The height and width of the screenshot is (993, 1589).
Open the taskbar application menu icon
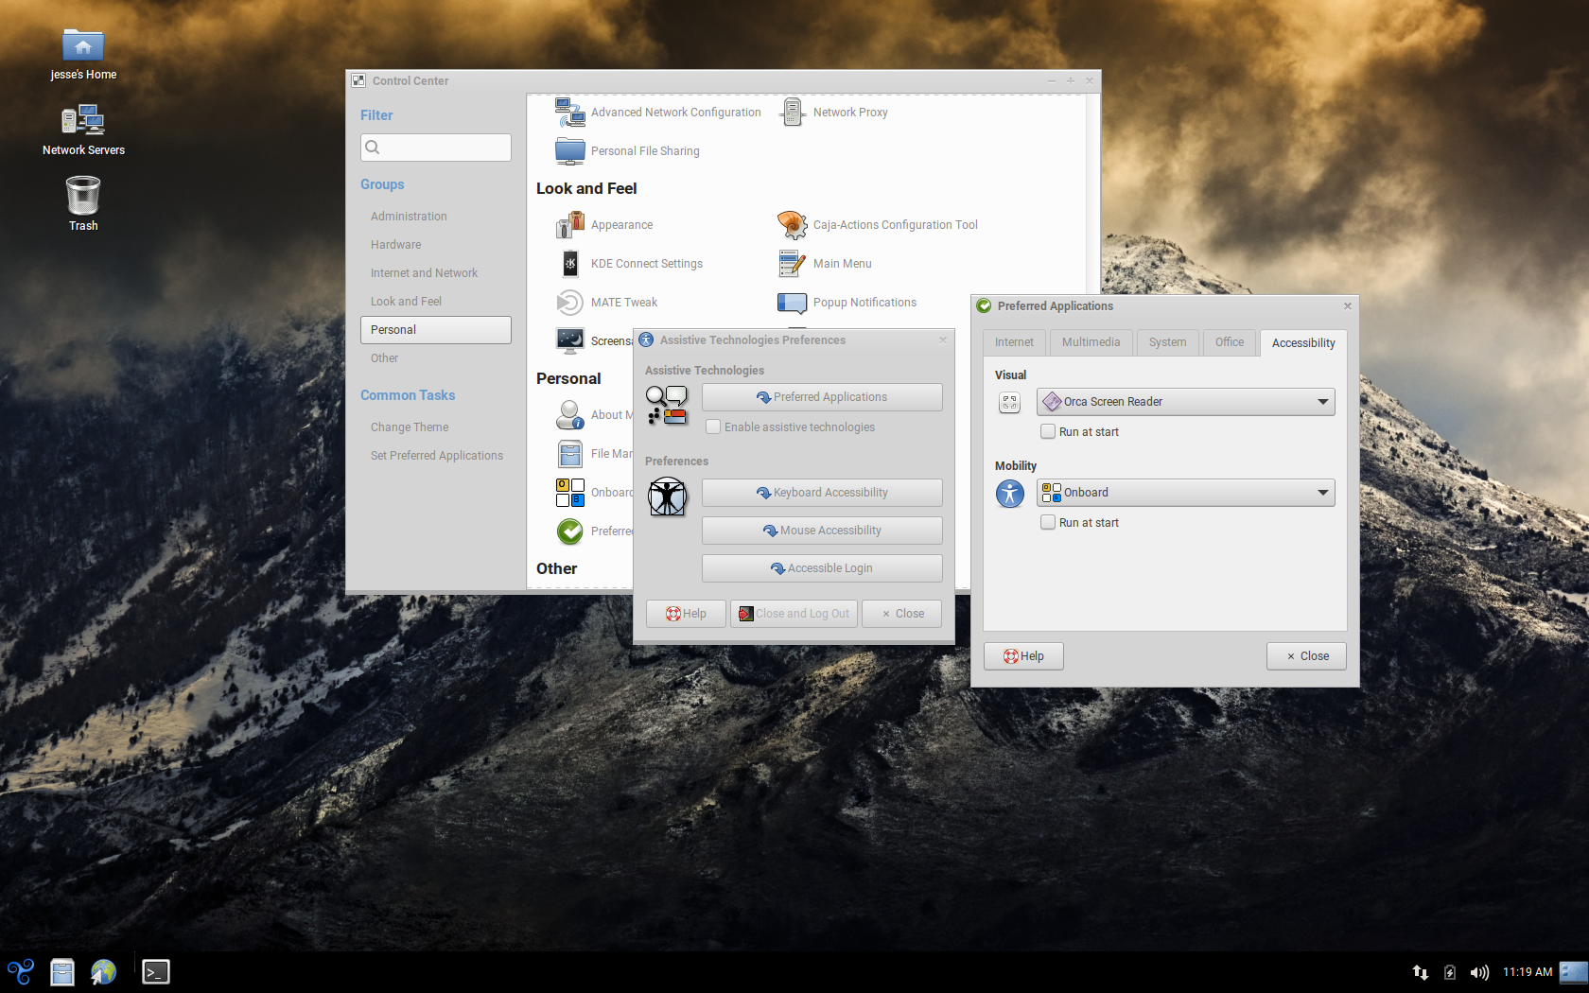click(21, 972)
